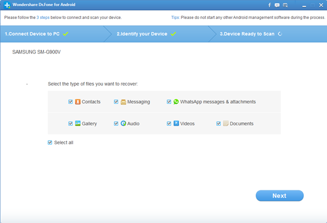
Task: Uncheck the Audio checkbox
Action: (116, 123)
